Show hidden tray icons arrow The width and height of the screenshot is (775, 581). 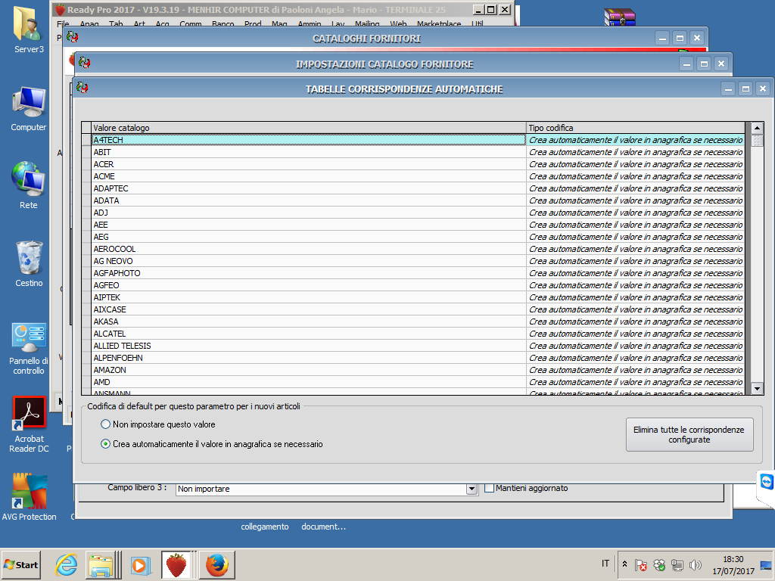(x=624, y=564)
